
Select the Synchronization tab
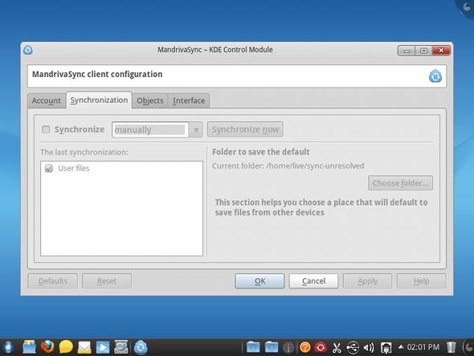[99, 100]
